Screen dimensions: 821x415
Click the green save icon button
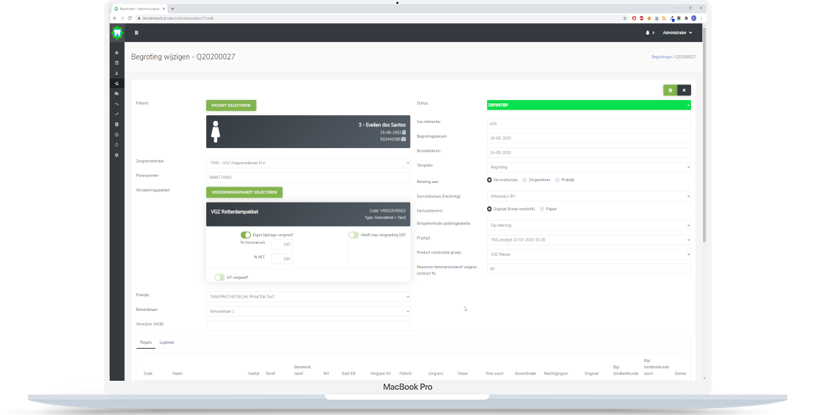coord(670,90)
